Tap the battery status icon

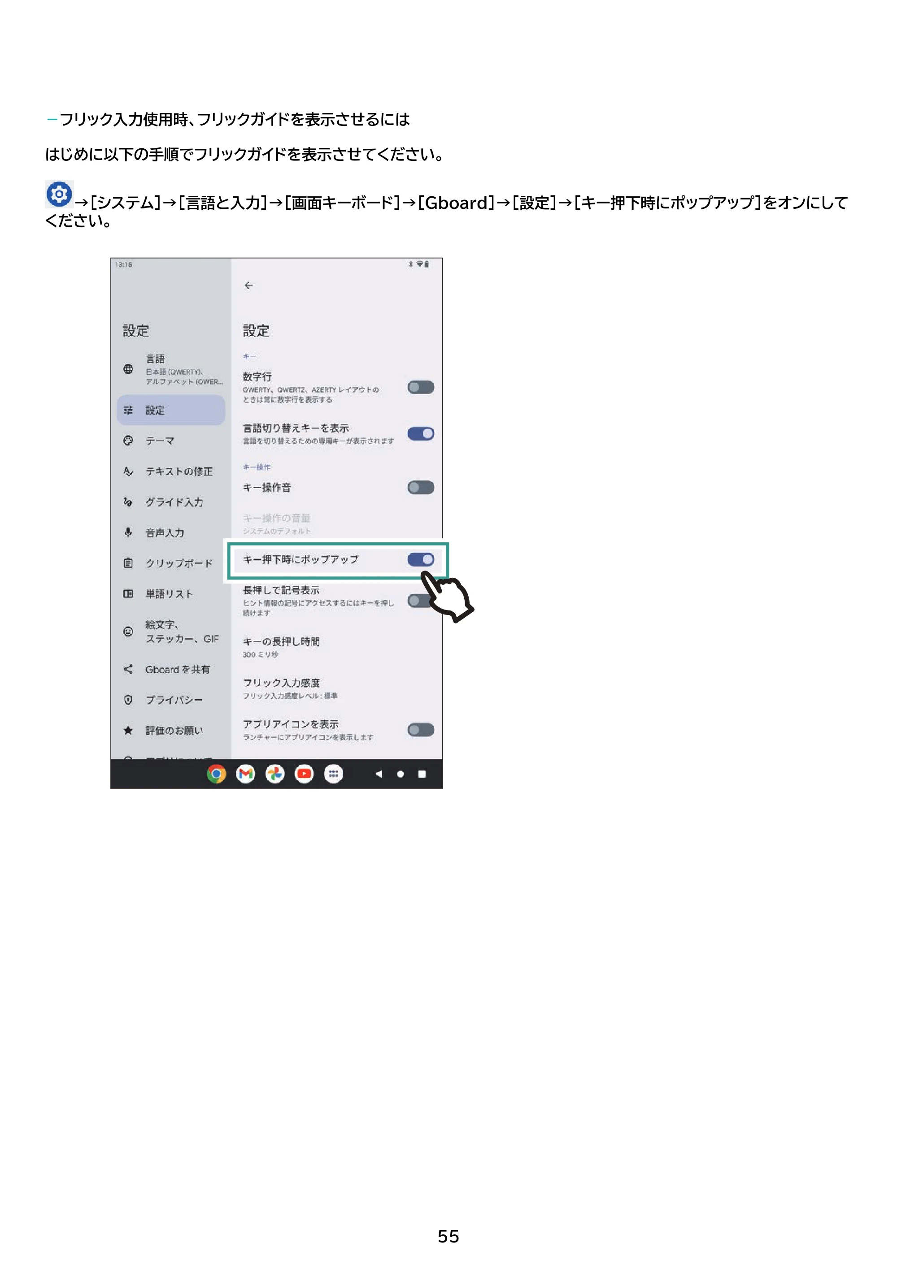427,264
